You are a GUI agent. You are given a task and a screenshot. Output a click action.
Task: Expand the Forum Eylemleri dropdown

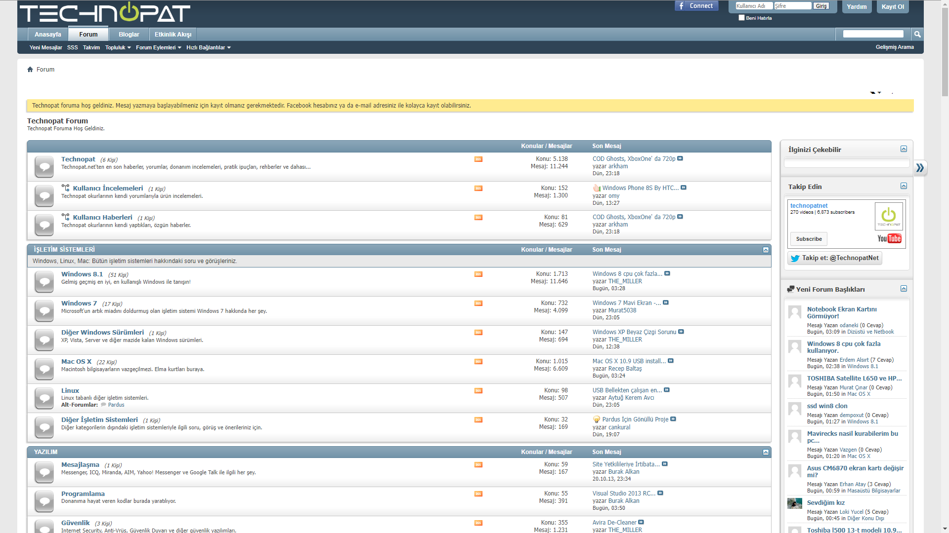[158, 48]
